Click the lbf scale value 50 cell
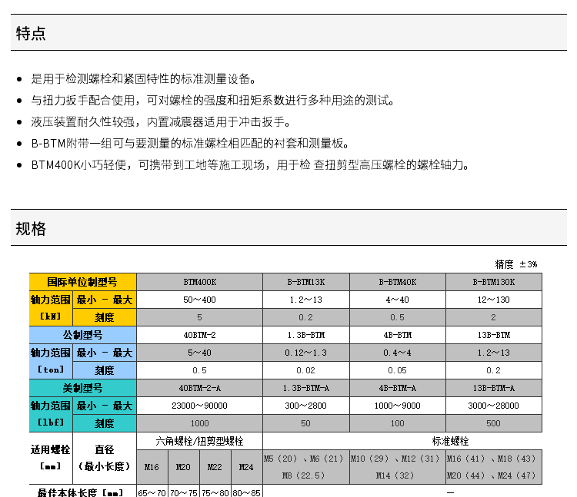The width and height of the screenshot is (577, 497). pos(306,422)
